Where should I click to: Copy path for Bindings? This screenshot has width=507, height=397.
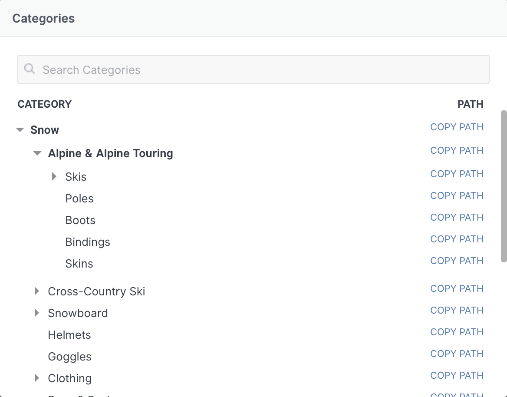tap(457, 239)
